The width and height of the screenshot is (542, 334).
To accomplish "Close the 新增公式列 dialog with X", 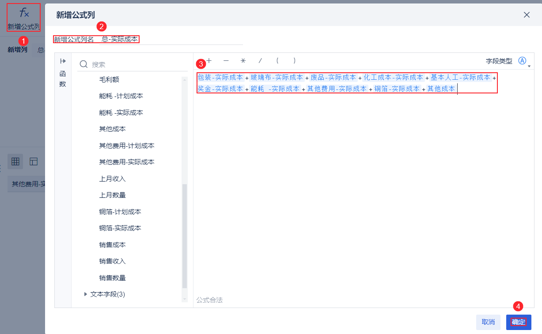I will click(x=527, y=15).
